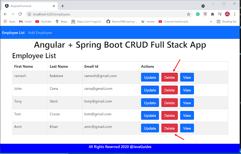Viewport: 241px width, 154px height.
Task: Update the John Cena row
Action: 150,90
